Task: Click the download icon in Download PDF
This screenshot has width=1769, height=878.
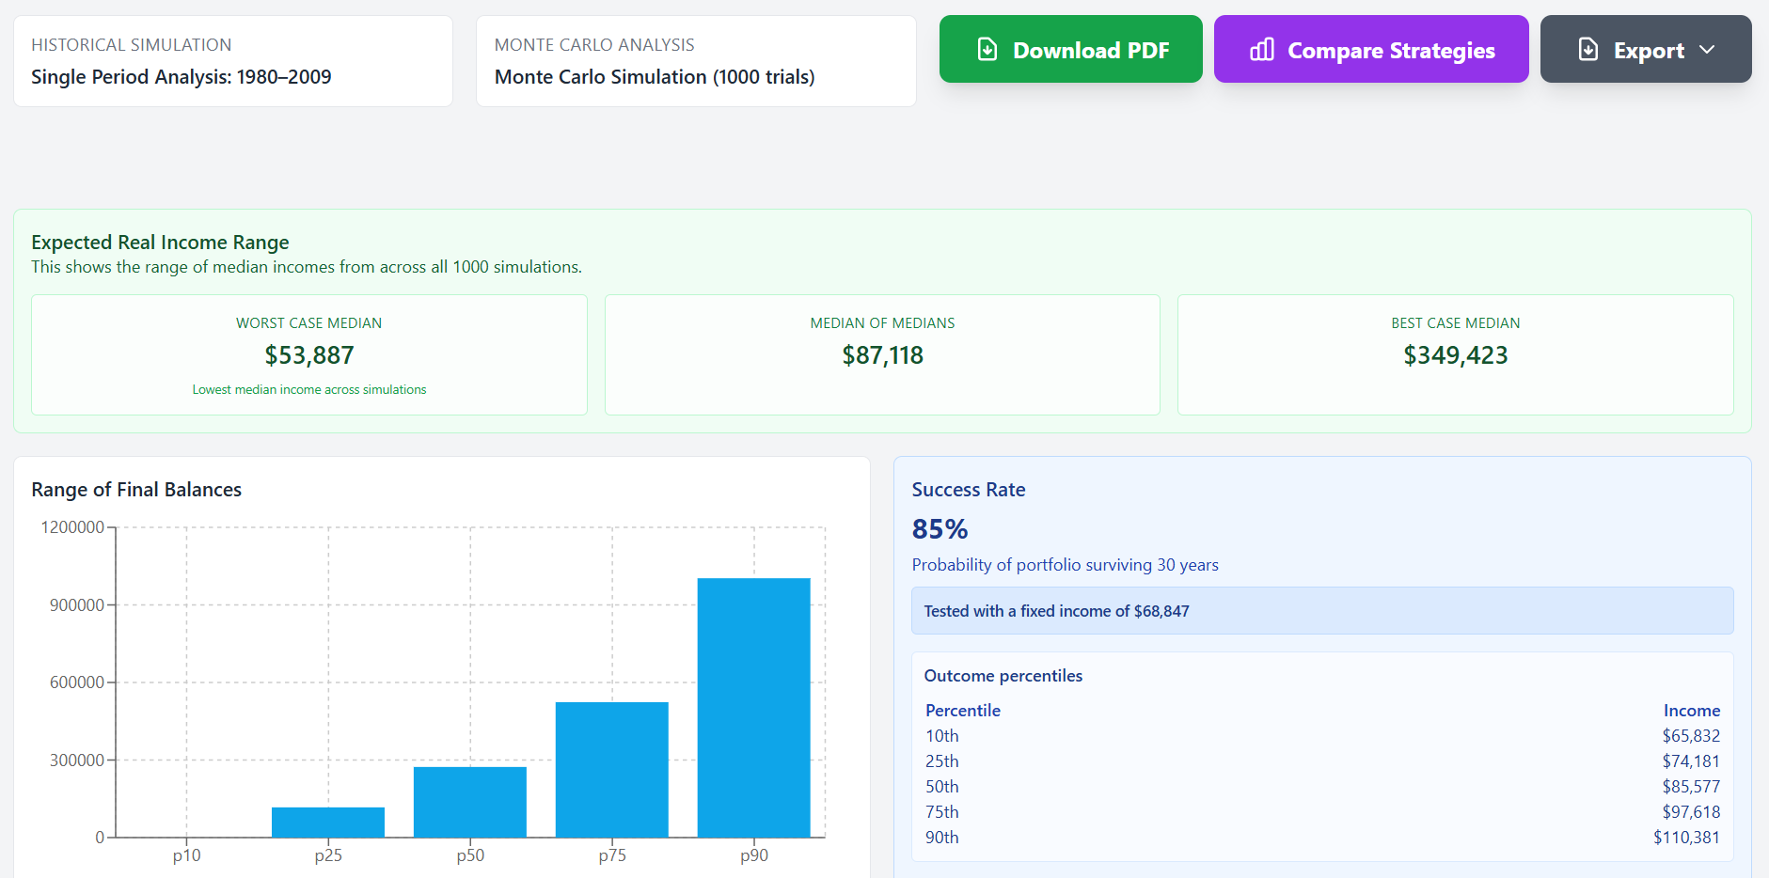Action: coord(987,50)
